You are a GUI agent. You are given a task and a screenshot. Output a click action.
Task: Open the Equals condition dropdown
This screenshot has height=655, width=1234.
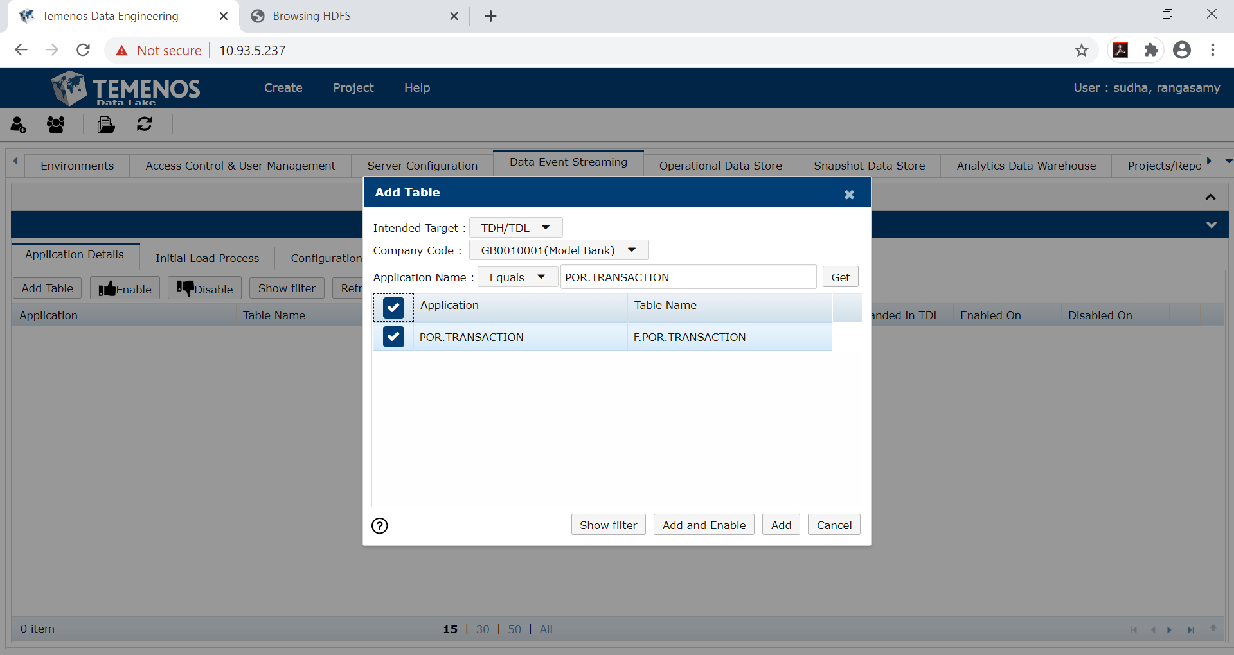[x=517, y=277]
